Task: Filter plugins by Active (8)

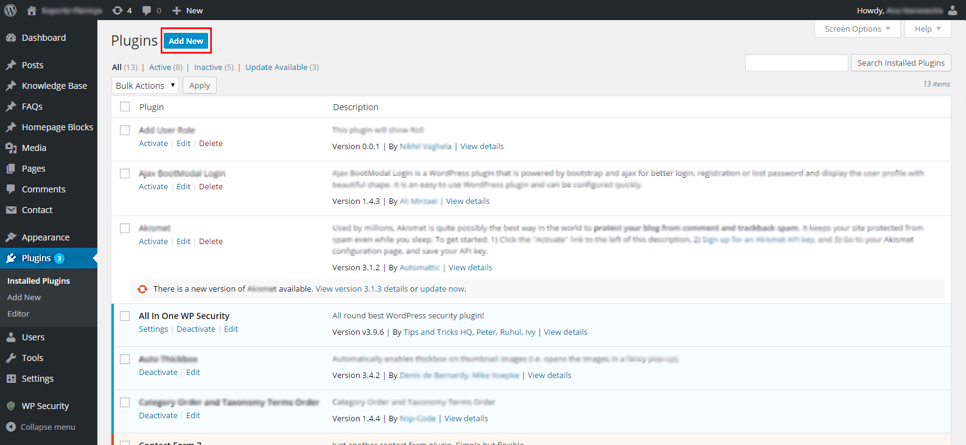Action: point(166,67)
